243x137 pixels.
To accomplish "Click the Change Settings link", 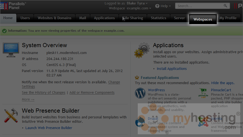I will (x=114, y=82).
